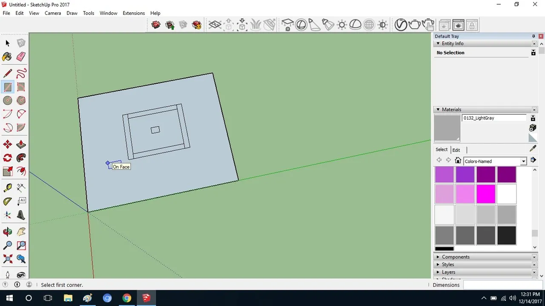This screenshot has width=545, height=306.
Task: Toggle Default Tray auto-hide pin
Action: (533, 37)
